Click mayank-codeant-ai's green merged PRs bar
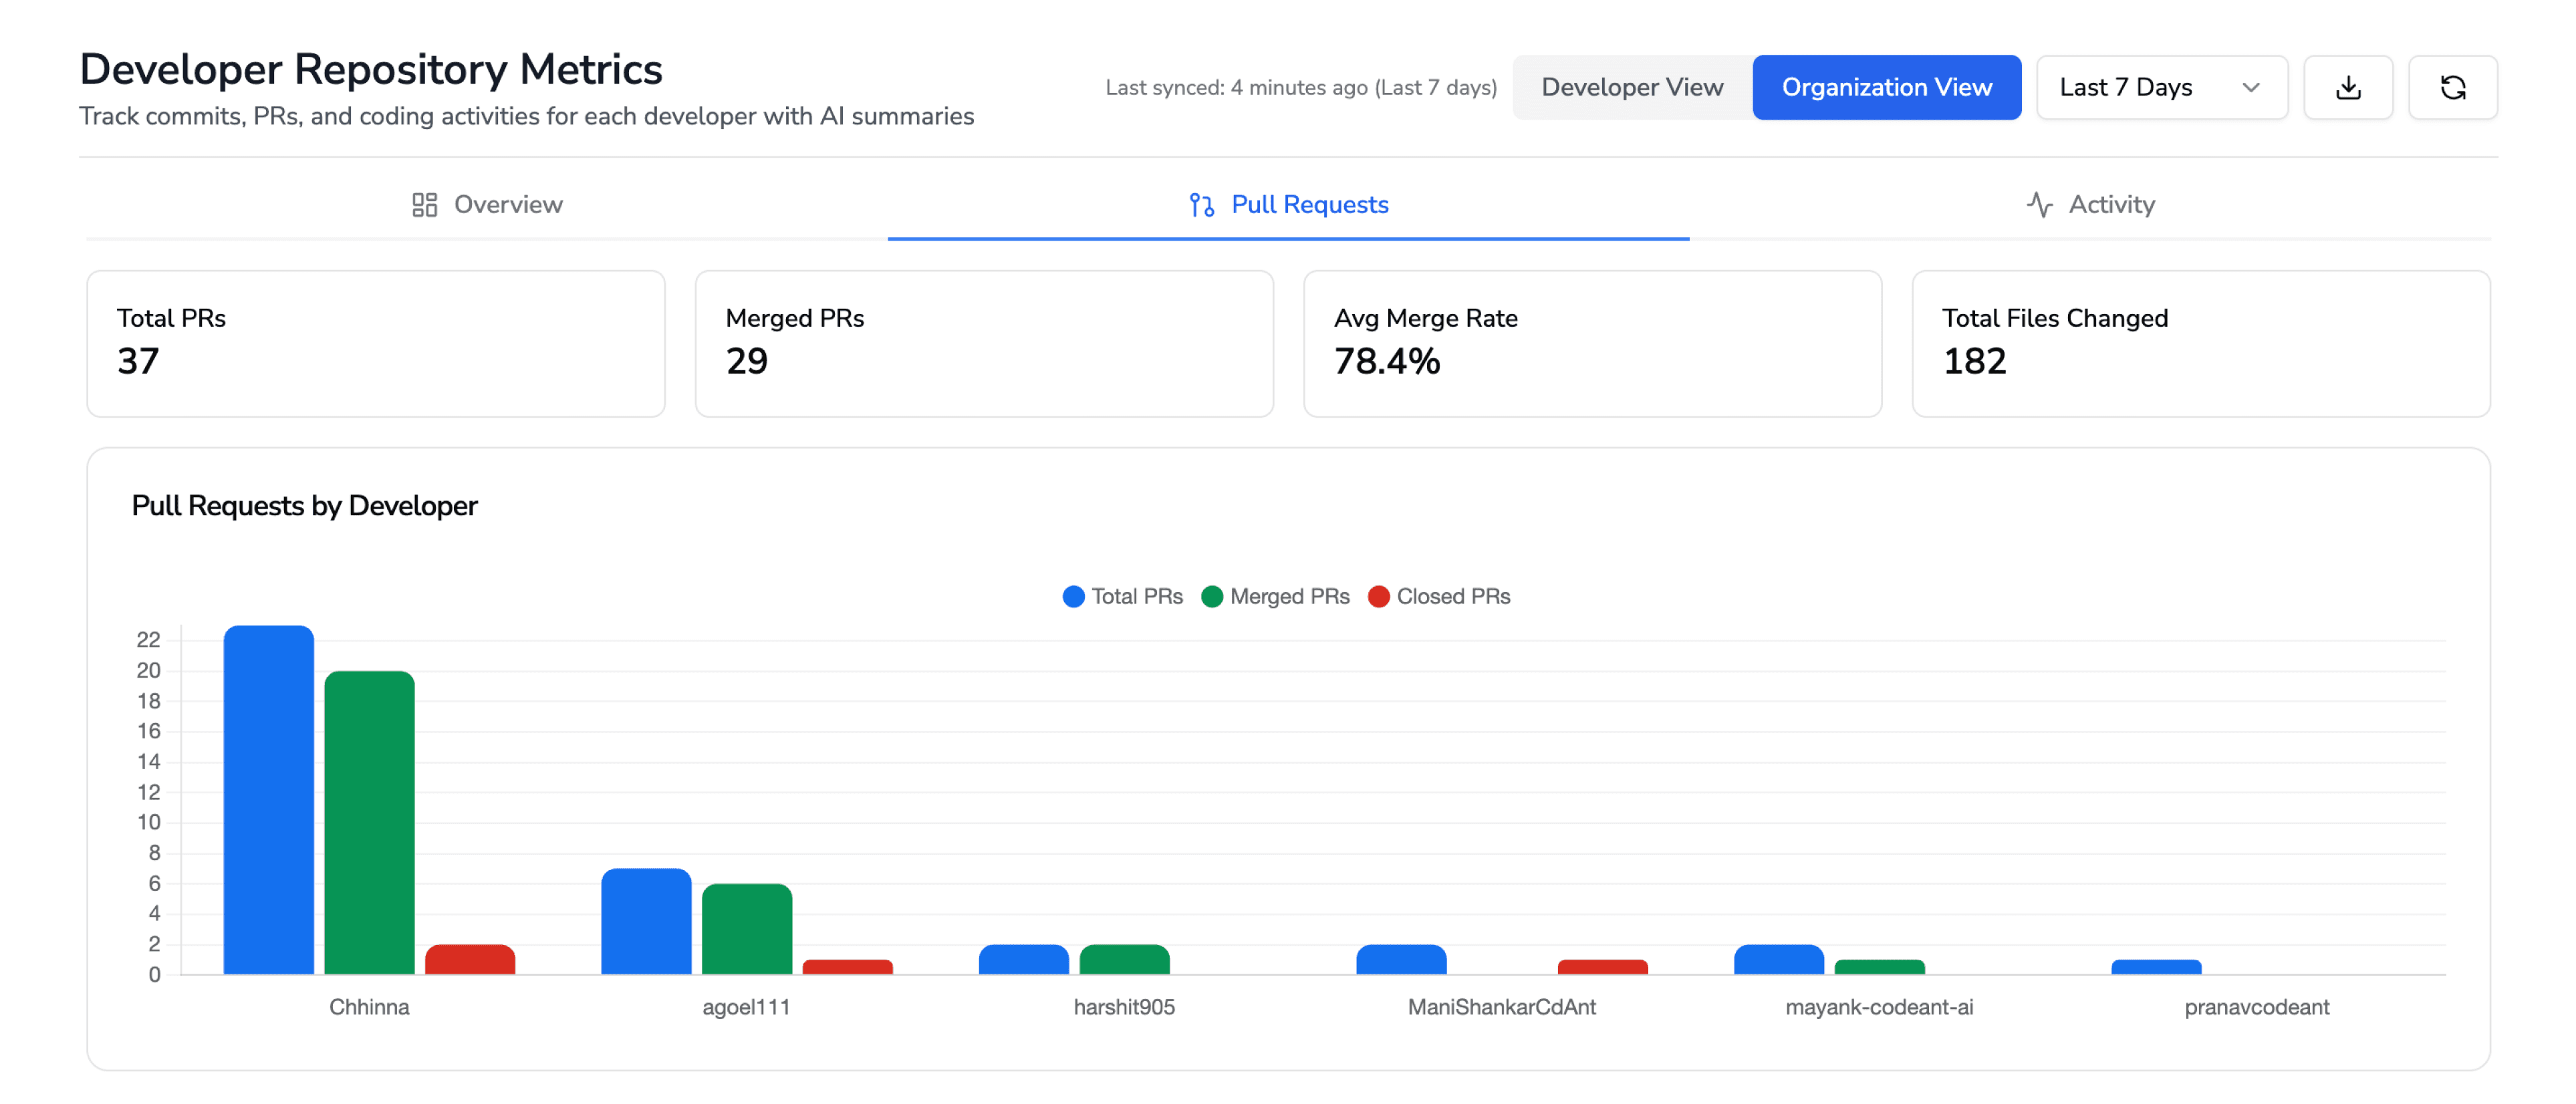The height and width of the screenshot is (1104, 2576). click(1880, 967)
